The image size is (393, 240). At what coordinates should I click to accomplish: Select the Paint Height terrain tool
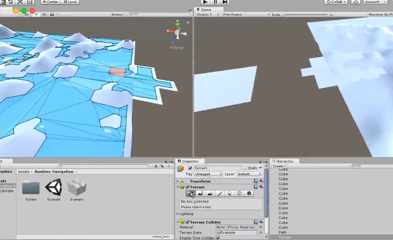201,194
